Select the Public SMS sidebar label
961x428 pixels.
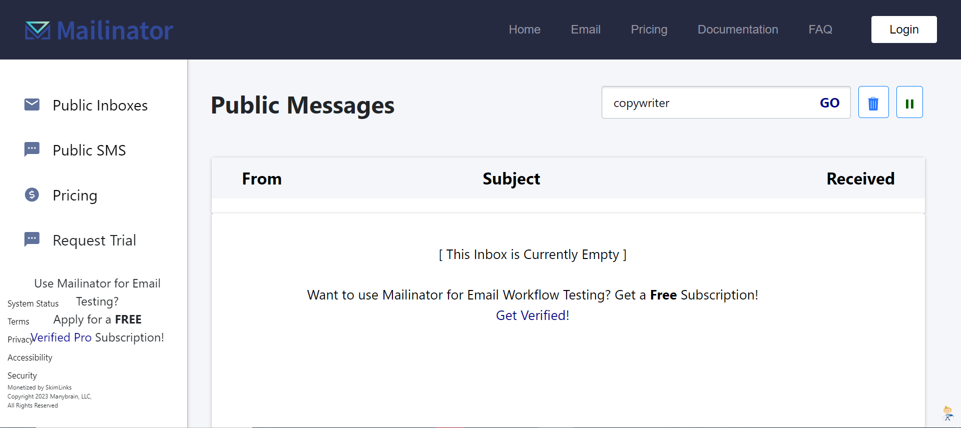click(89, 150)
